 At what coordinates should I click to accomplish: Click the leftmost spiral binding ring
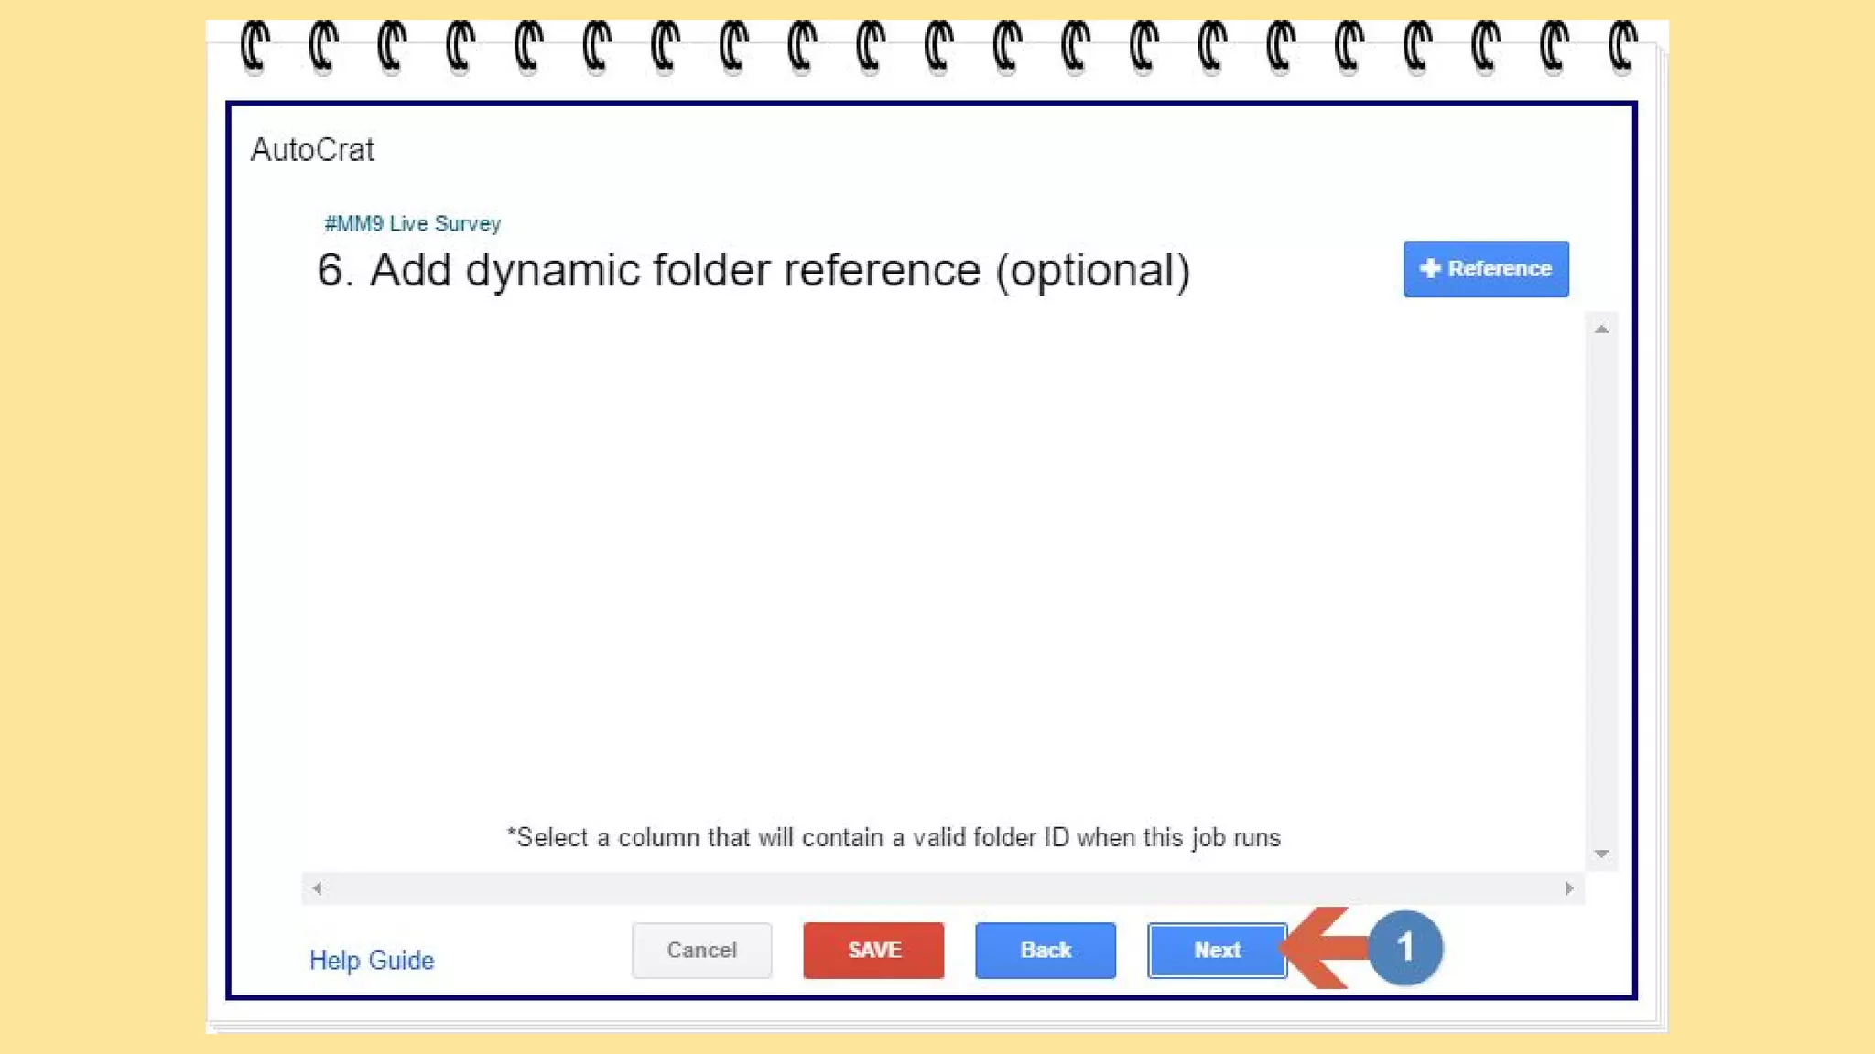point(254,46)
